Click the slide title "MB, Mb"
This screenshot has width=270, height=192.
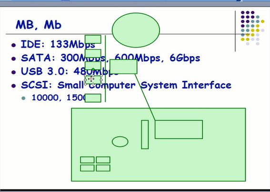tap(39, 25)
